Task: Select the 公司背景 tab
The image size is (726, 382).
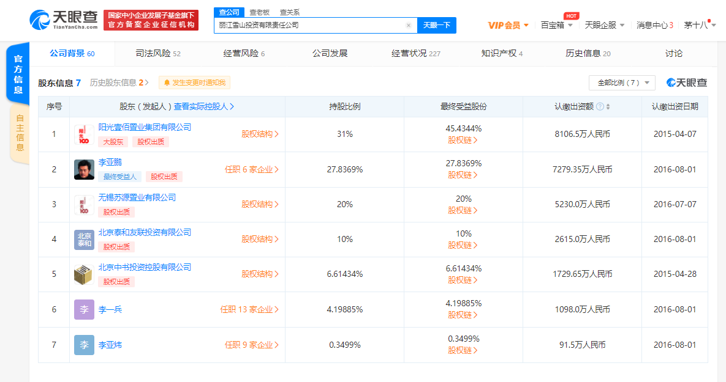Action: coord(72,54)
